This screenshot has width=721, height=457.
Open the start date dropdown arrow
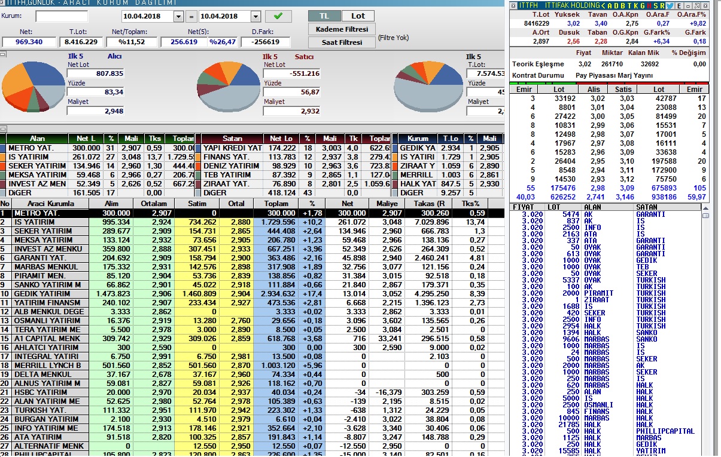[x=178, y=17]
